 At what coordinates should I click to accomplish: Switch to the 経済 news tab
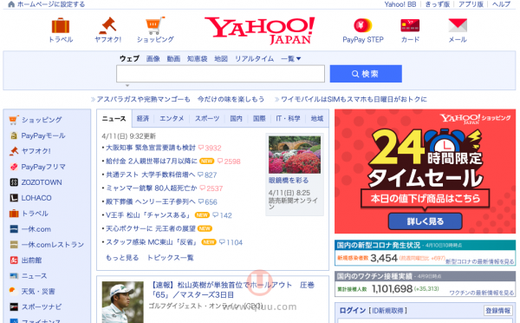coord(143,119)
